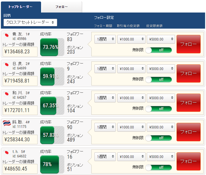Click the 59.91% success rate bar
The image size is (206, 175).
[52, 76]
